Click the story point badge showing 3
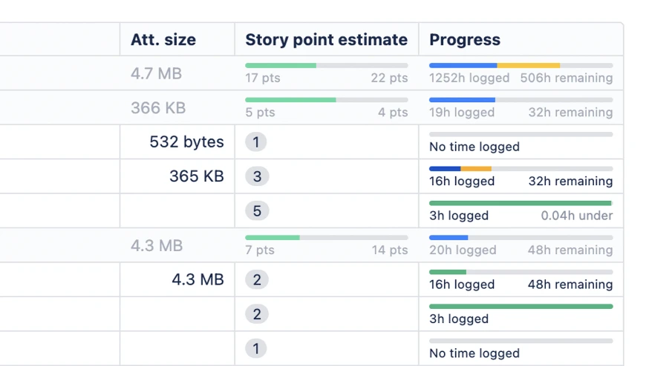646x366 pixels. click(256, 176)
